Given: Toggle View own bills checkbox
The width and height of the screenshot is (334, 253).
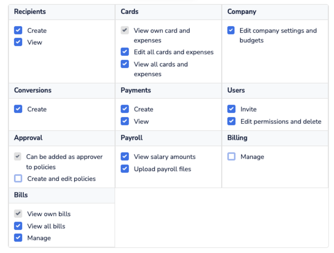Looking at the screenshot, I should [x=18, y=214].
